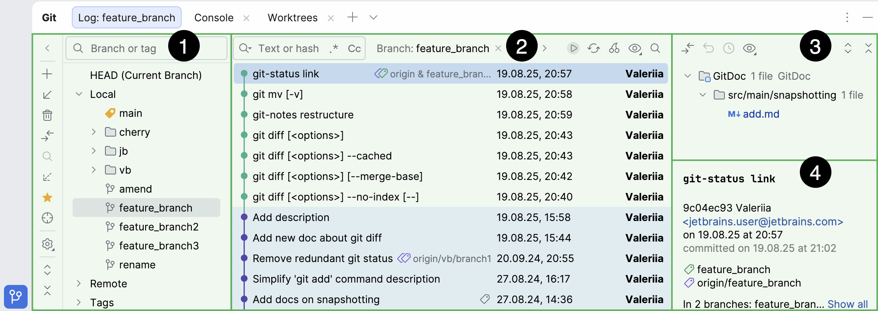Open the Console tab

tap(214, 17)
